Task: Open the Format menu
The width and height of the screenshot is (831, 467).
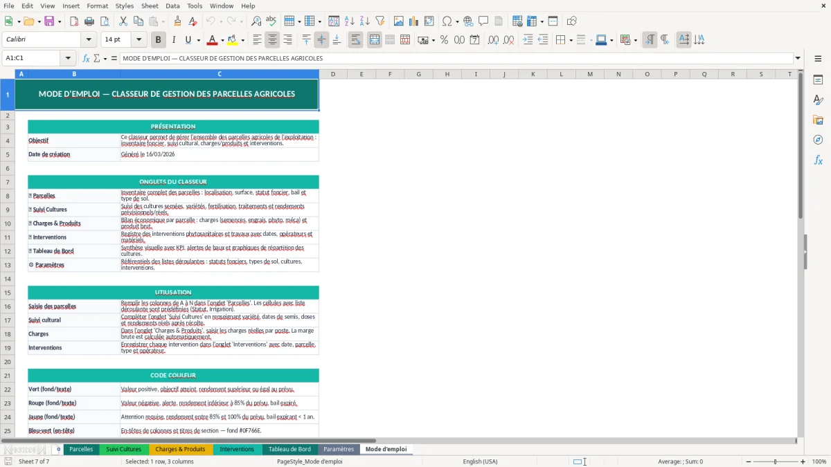Action: coord(97,6)
